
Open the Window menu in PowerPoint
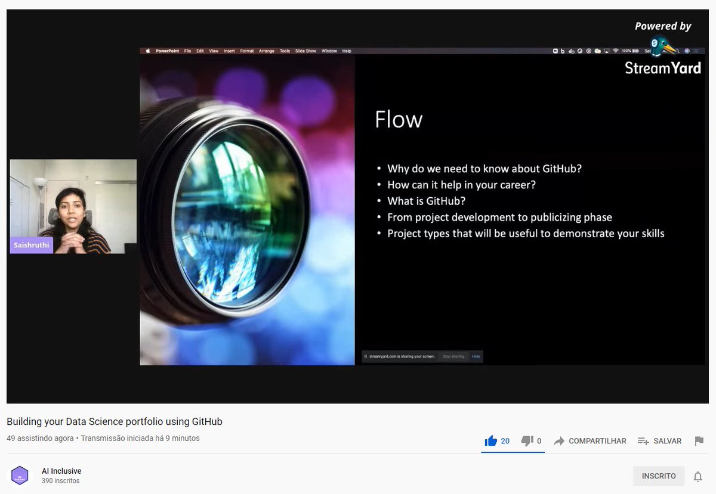click(329, 51)
